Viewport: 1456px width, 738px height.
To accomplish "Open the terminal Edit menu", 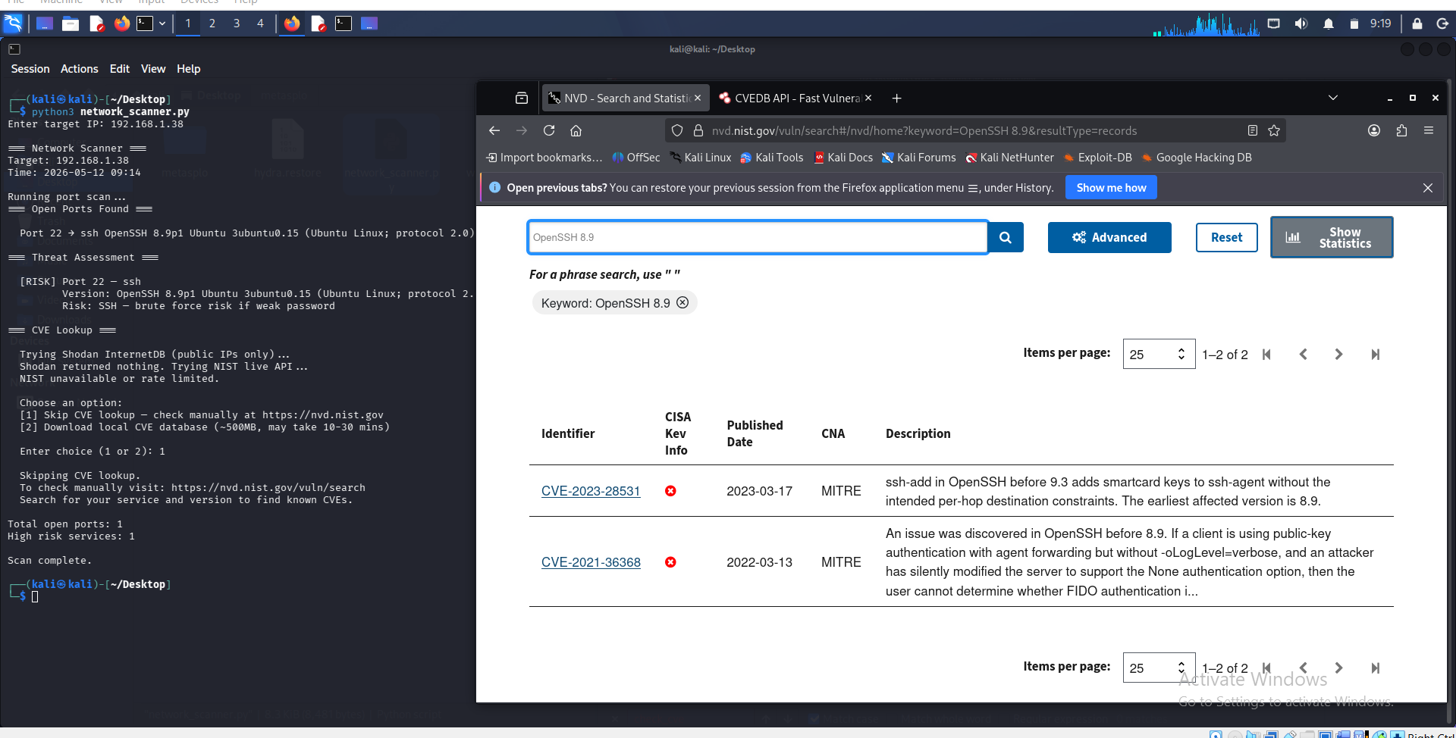I will point(120,69).
